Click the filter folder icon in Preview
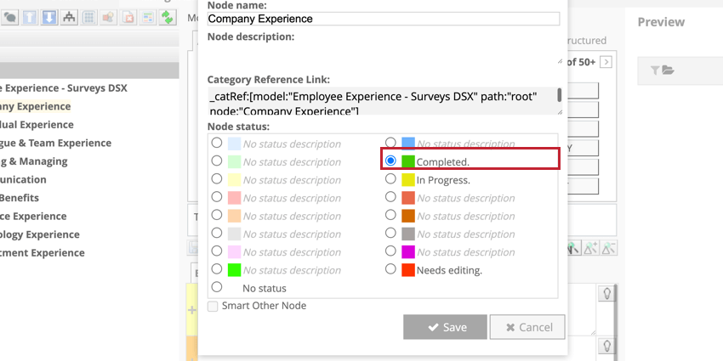The height and width of the screenshot is (361, 723). click(662, 71)
